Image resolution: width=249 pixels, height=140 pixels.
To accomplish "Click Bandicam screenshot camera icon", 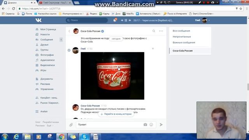I will point(213,2).
